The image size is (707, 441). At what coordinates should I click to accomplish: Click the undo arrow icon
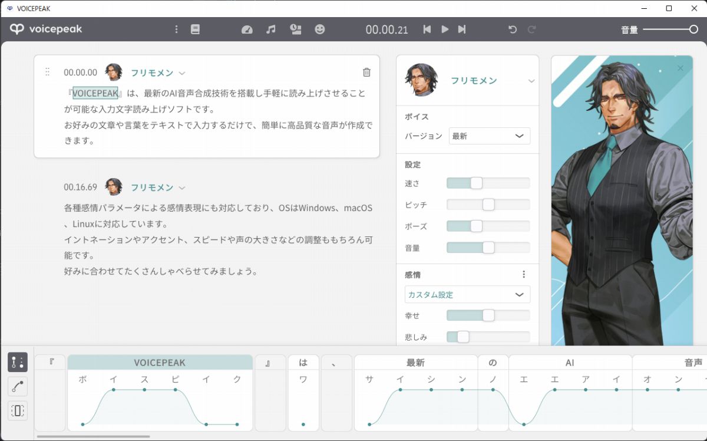513,29
